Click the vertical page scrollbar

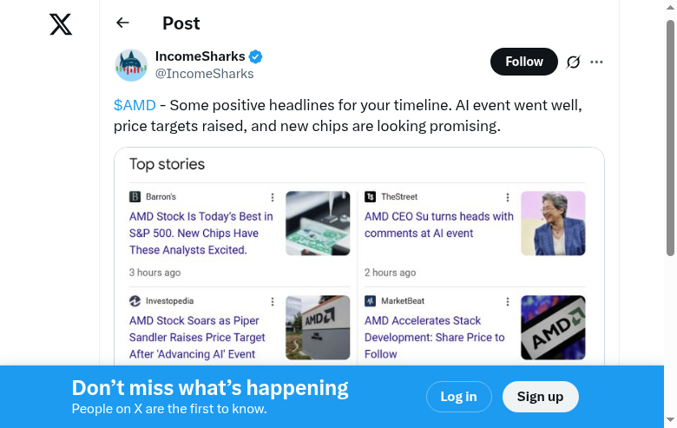coord(670,139)
